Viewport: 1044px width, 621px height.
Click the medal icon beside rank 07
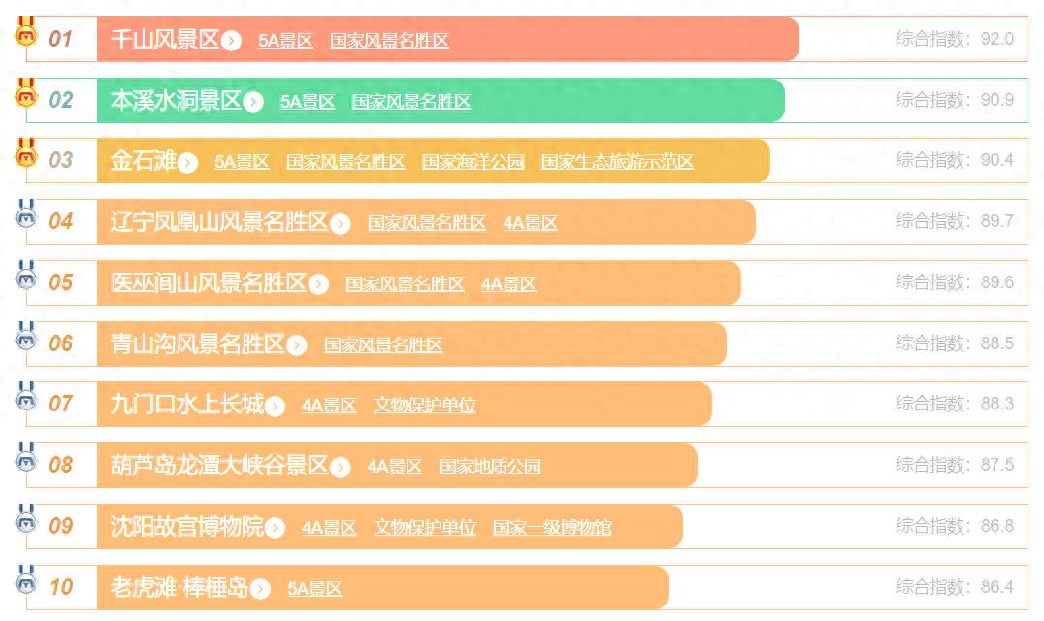pos(25,399)
